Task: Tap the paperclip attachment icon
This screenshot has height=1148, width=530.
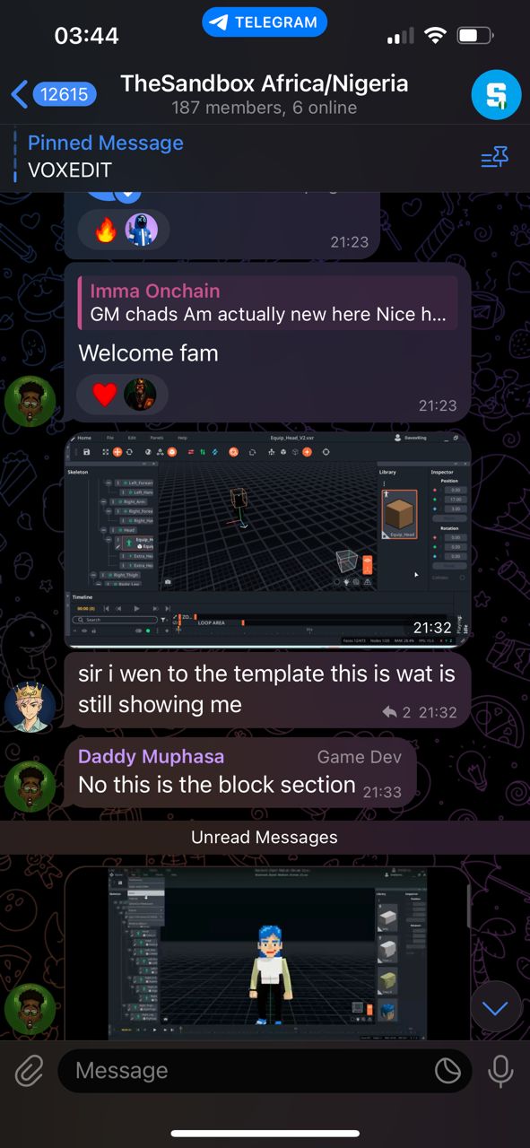Action: 29,1071
